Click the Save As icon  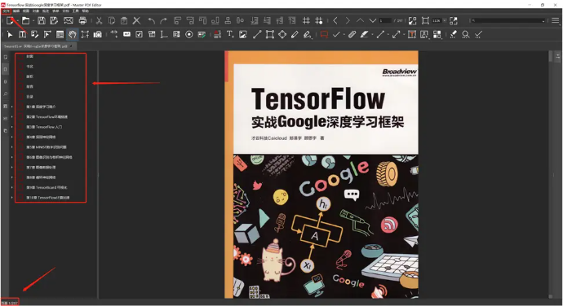(54, 21)
